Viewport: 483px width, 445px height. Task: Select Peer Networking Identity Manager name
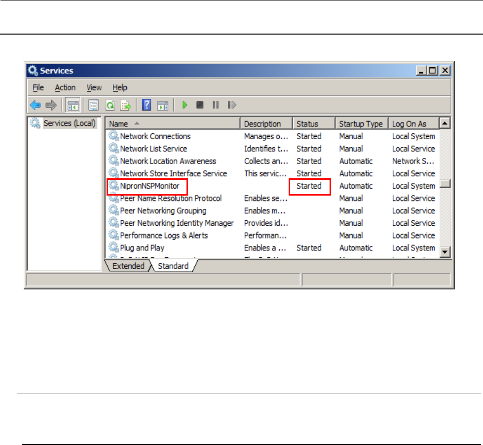[x=177, y=223]
